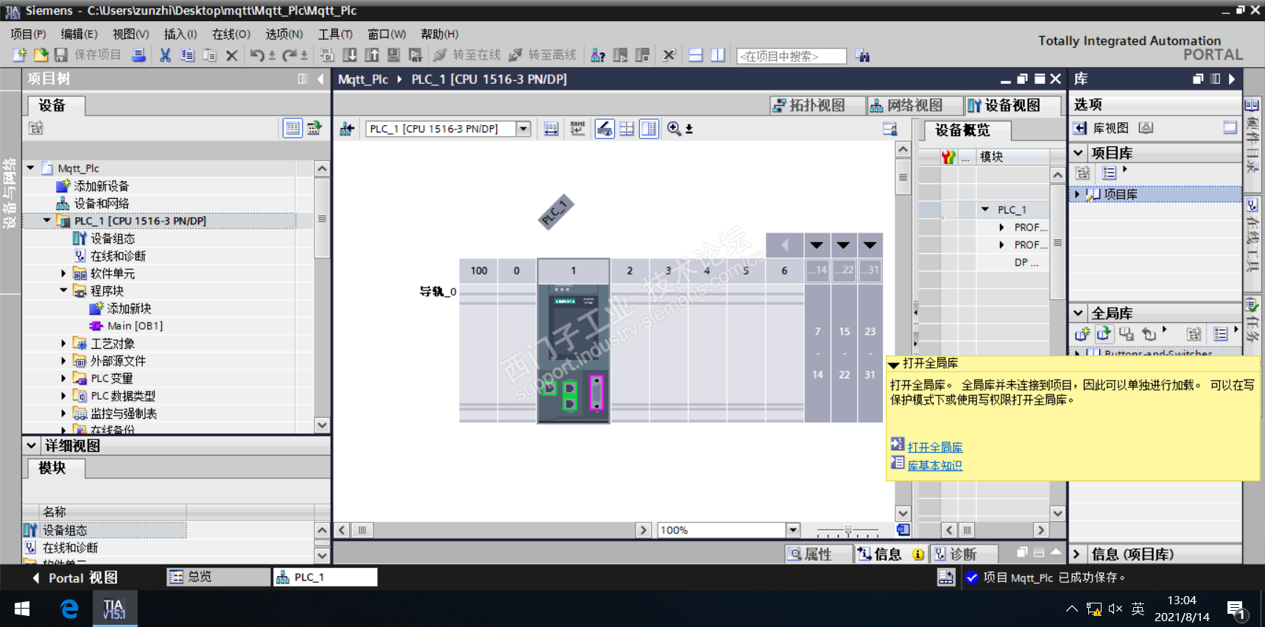Click the print icon in the main toolbar
The image size is (1265, 627).
[138, 55]
